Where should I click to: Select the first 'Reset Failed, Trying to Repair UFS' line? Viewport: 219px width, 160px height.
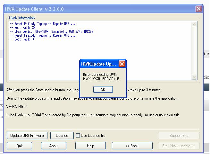[43, 24]
